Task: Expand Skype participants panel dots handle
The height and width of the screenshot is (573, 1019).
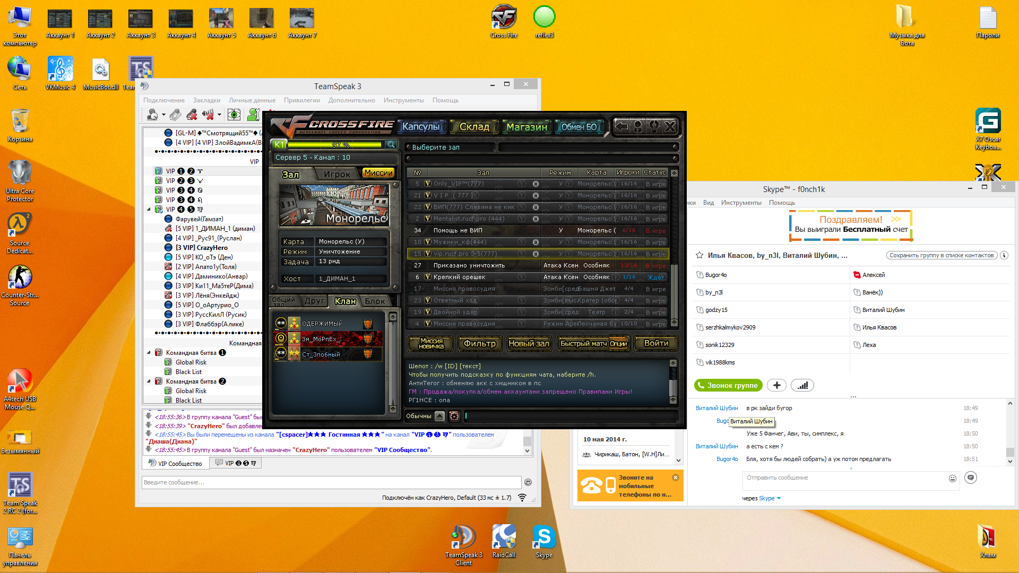Action: (x=853, y=396)
